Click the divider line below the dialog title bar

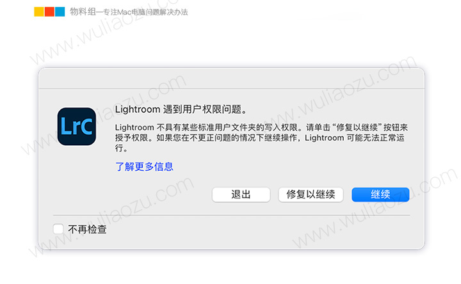231,88
